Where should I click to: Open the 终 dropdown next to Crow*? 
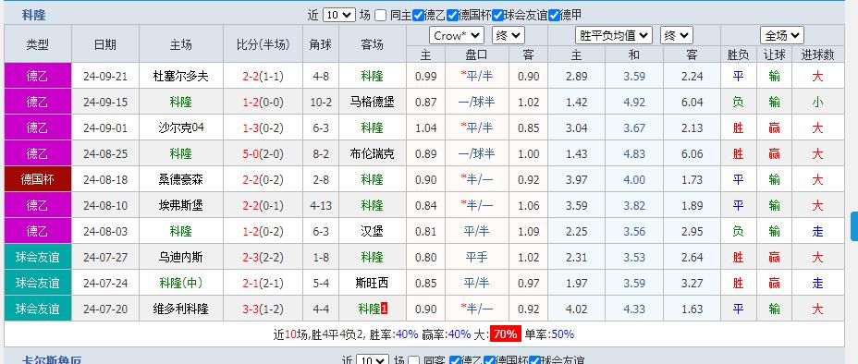pos(509,35)
